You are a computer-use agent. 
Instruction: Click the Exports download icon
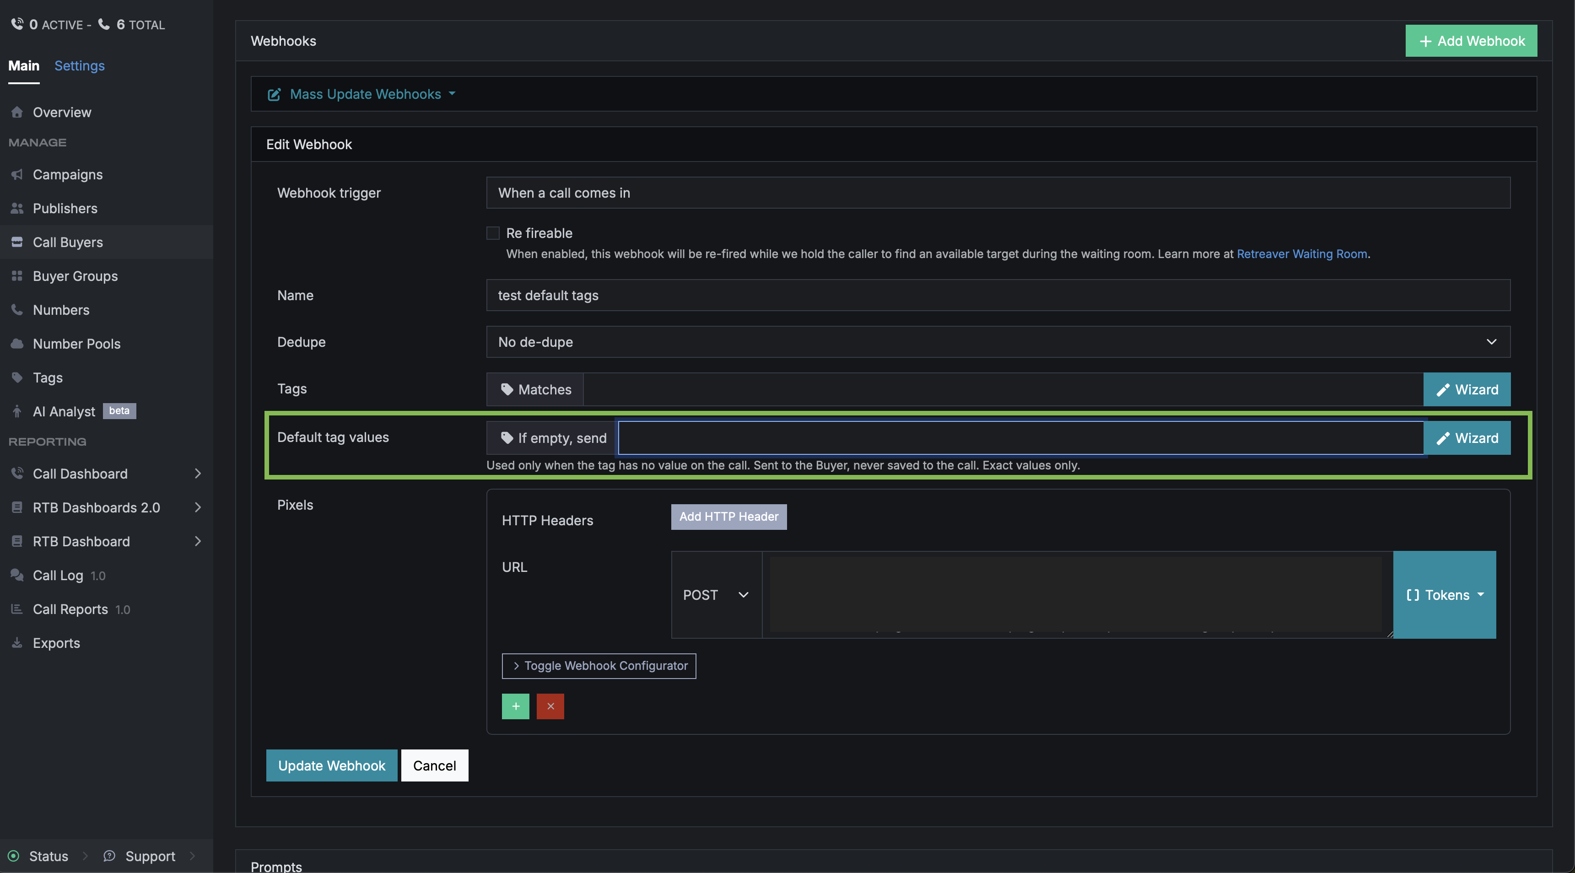click(17, 642)
